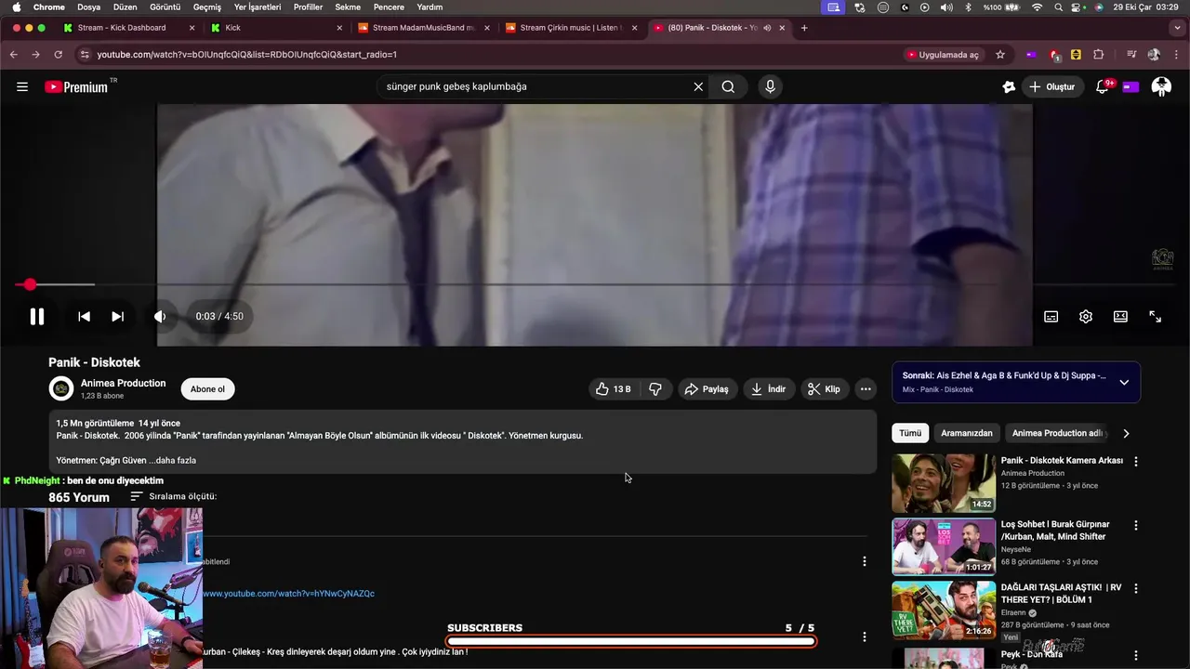
Task: Open YouTube notifications bell
Action: click(1103, 86)
